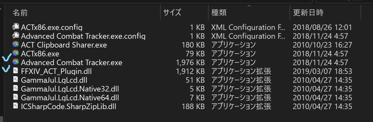Image resolution: width=373 pixels, height=122 pixels.
Task: Click the FFXIV_ACT_Plugin.dll file icon
Action: click(16, 71)
